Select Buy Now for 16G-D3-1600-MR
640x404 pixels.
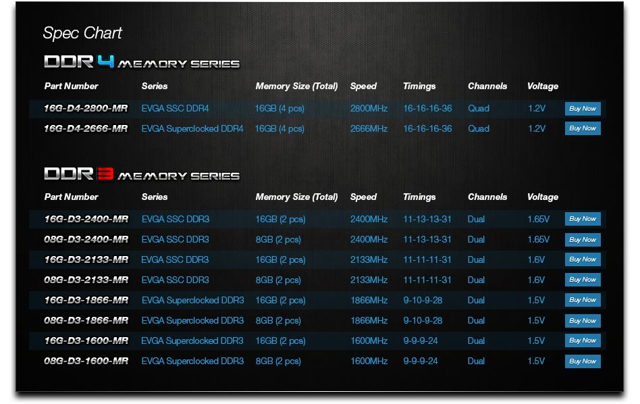(582, 340)
